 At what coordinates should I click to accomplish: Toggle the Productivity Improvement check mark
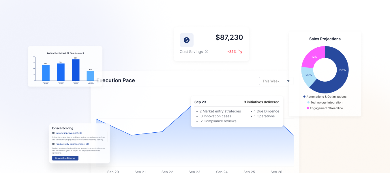click(53, 144)
